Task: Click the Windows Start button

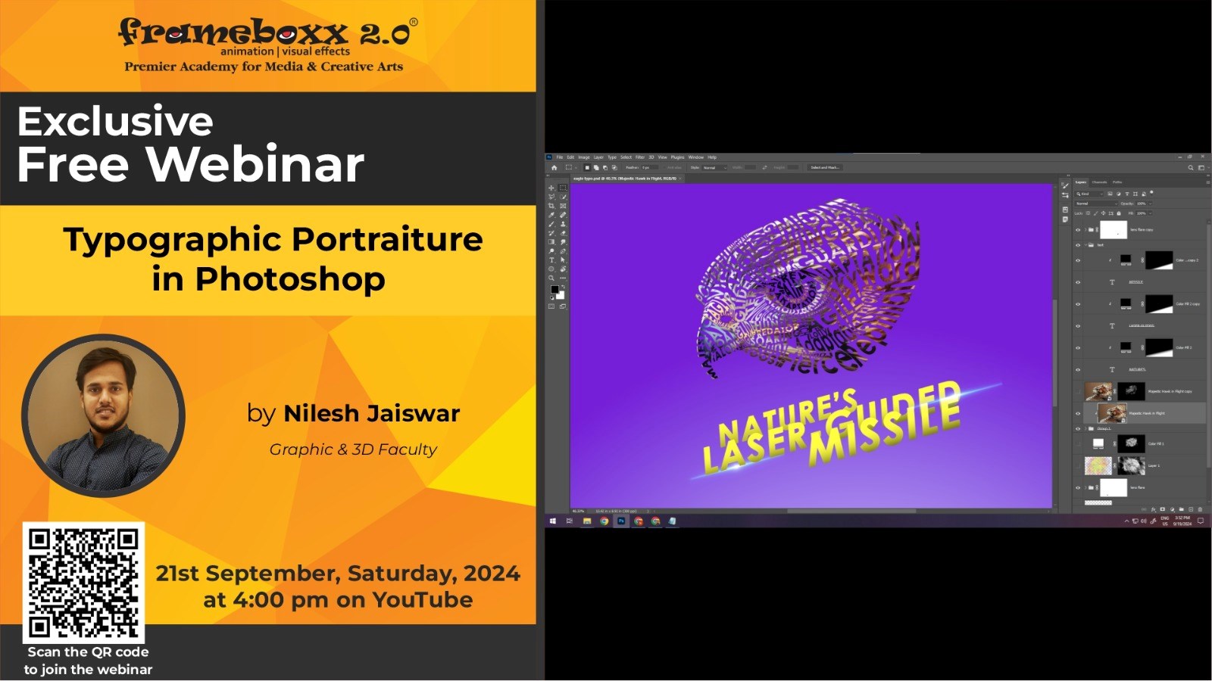Action: [553, 521]
